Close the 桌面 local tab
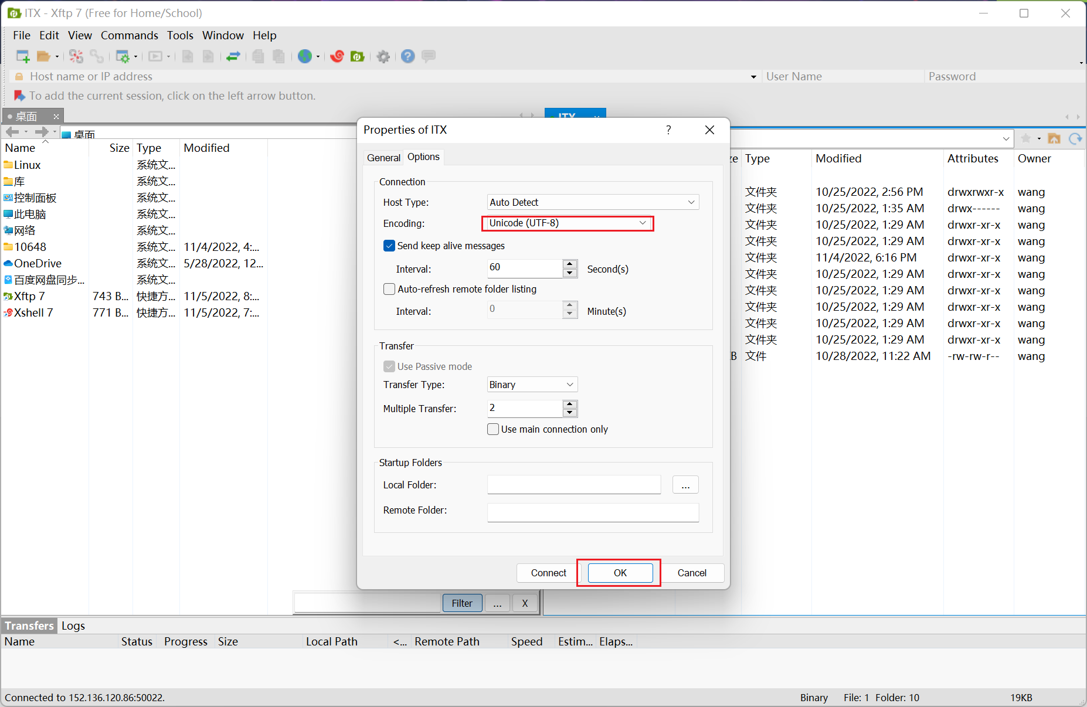This screenshot has height=707, width=1087. tap(56, 116)
